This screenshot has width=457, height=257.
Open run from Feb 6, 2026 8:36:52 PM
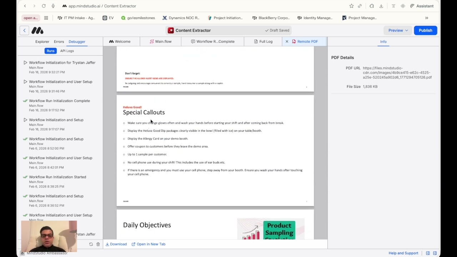(x=61, y=201)
